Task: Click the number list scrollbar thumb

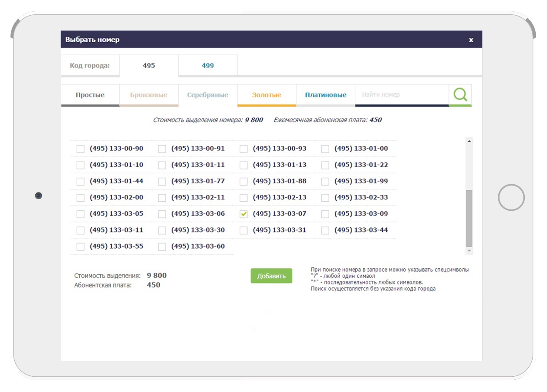Action: (x=469, y=219)
